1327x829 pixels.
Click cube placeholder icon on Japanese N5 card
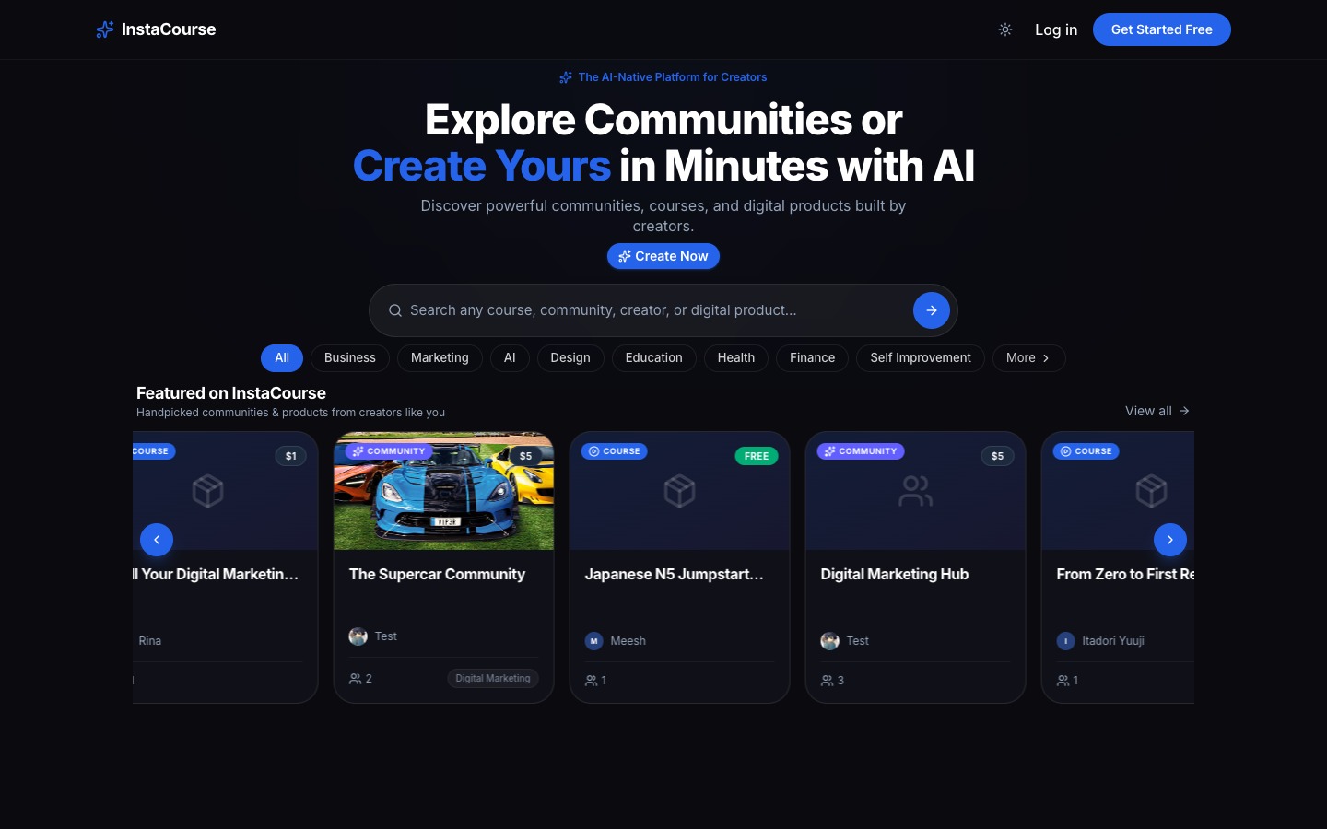coord(680,491)
